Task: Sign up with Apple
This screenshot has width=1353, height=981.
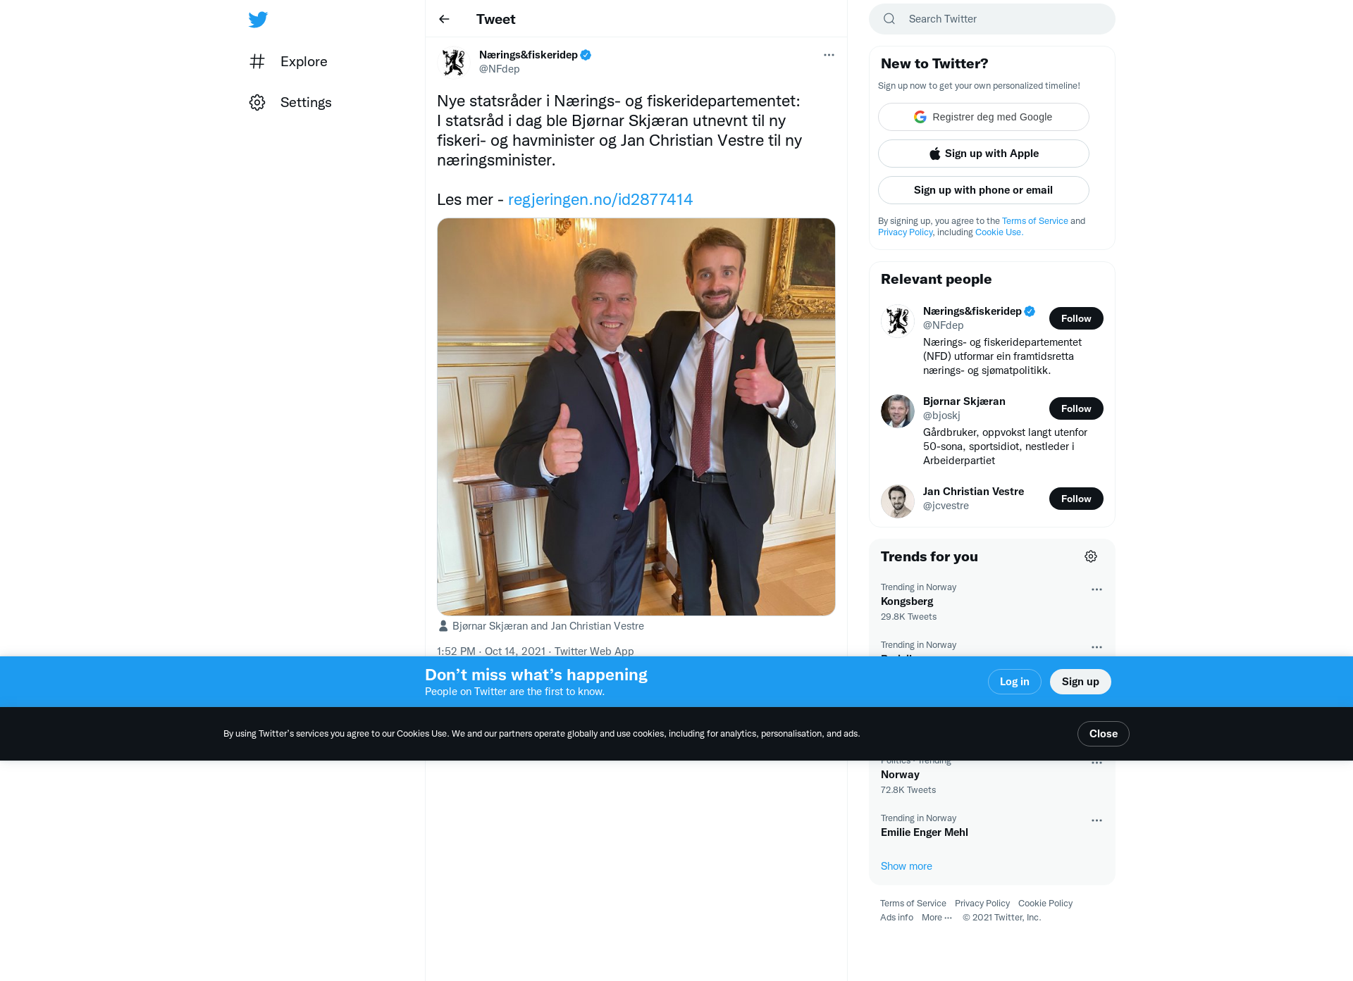Action: 984,154
